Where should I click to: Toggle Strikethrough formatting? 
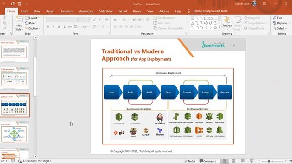[70, 27]
